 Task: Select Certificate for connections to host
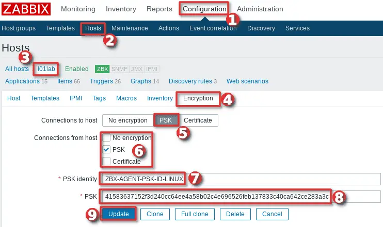199,120
